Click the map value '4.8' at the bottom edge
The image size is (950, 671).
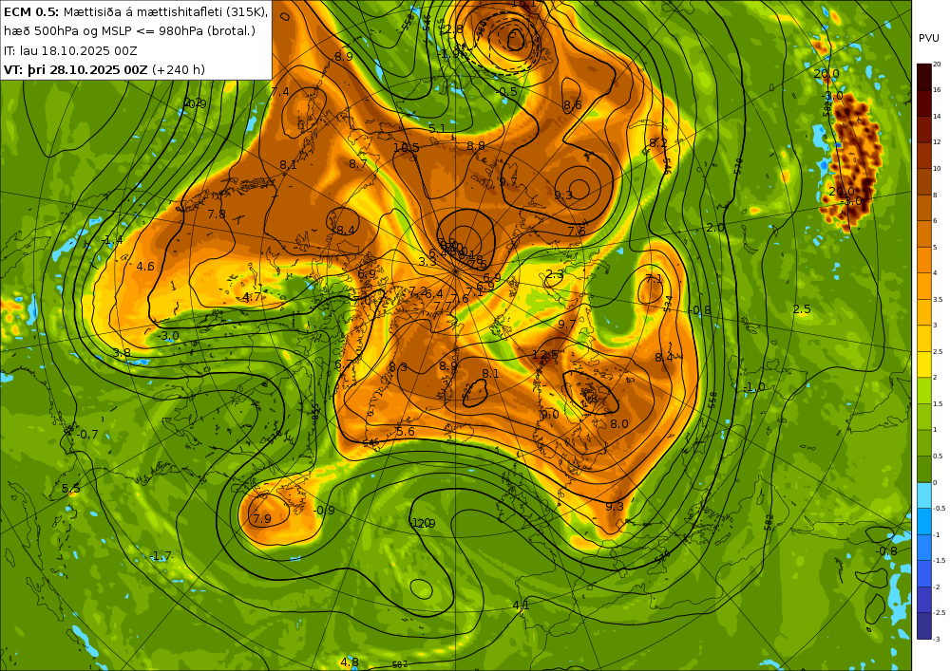(349, 662)
